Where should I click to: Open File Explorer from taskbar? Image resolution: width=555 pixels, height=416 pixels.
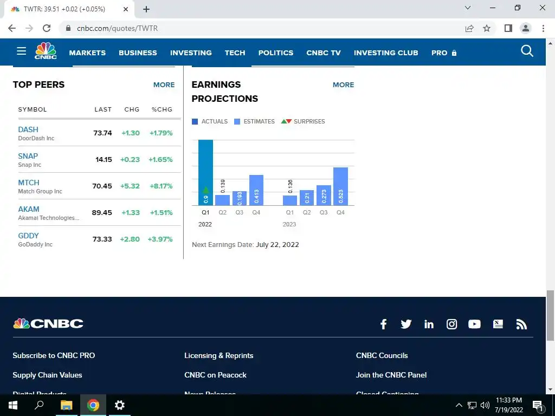66,405
